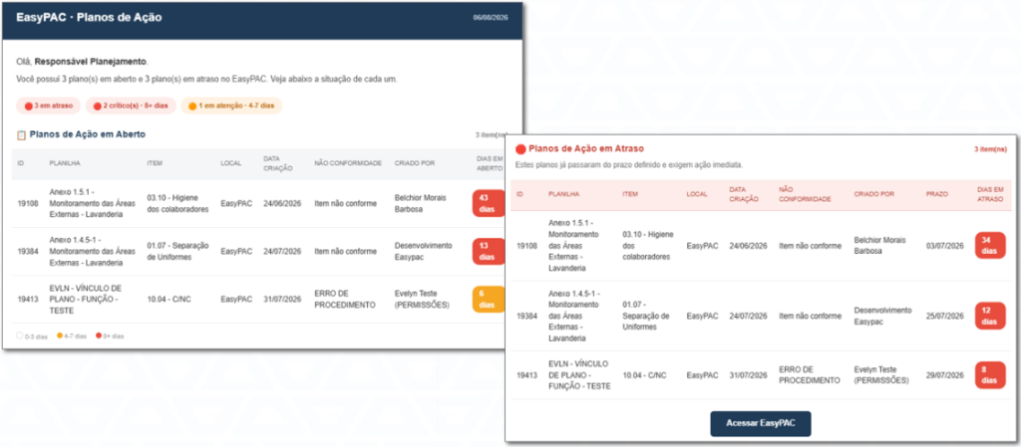The height and width of the screenshot is (447, 1021).
Task: Click the PRAZO column header
Action: pyautogui.click(x=935, y=194)
